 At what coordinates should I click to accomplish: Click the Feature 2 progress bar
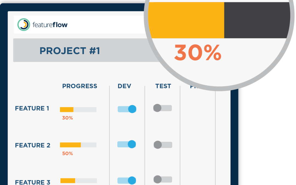(x=78, y=145)
